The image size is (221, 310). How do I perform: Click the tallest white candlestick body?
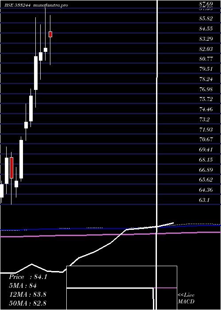(x=21, y=159)
